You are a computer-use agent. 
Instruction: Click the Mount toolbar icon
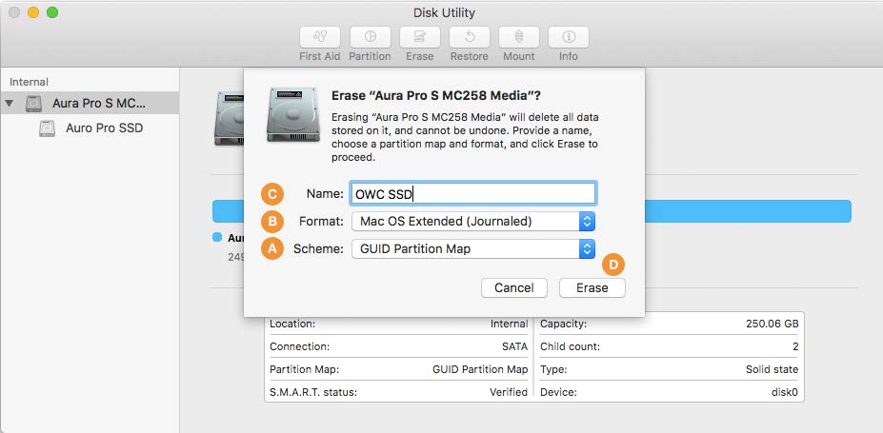pyautogui.click(x=518, y=37)
